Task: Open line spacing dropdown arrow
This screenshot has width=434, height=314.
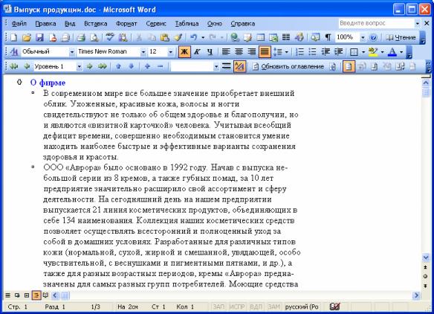Action: click(x=286, y=52)
